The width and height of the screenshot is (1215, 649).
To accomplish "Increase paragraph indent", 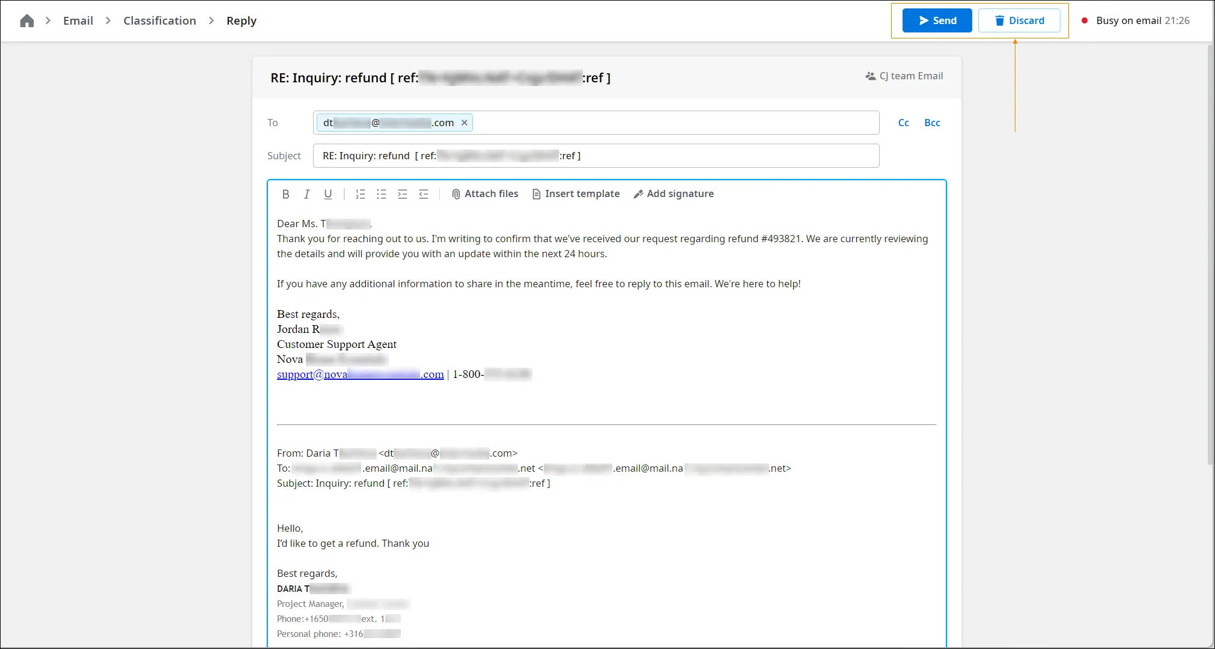I will 403,194.
